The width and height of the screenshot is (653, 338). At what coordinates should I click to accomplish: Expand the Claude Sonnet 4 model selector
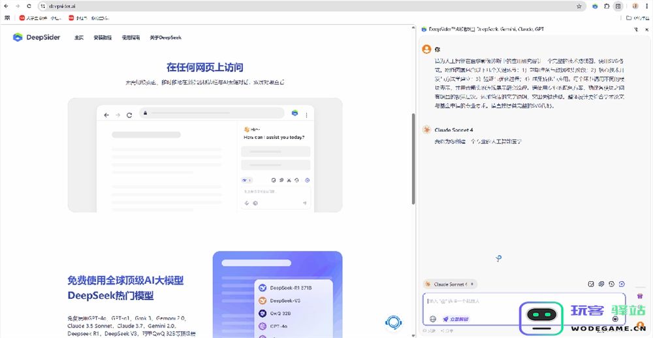(450, 284)
